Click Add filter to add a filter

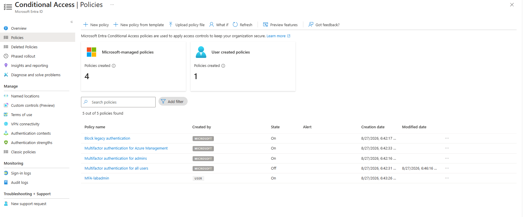click(x=173, y=102)
